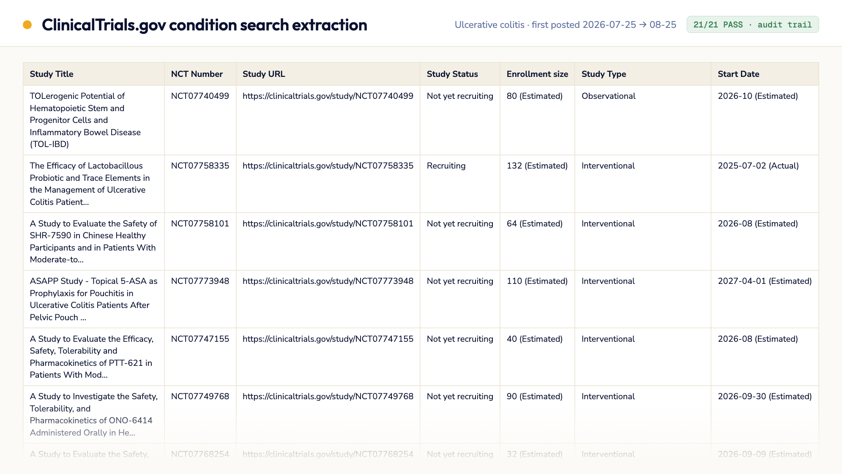Screen dimensions: 842x474
Task: Click the Start Date column header
Action: click(x=765, y=74)
